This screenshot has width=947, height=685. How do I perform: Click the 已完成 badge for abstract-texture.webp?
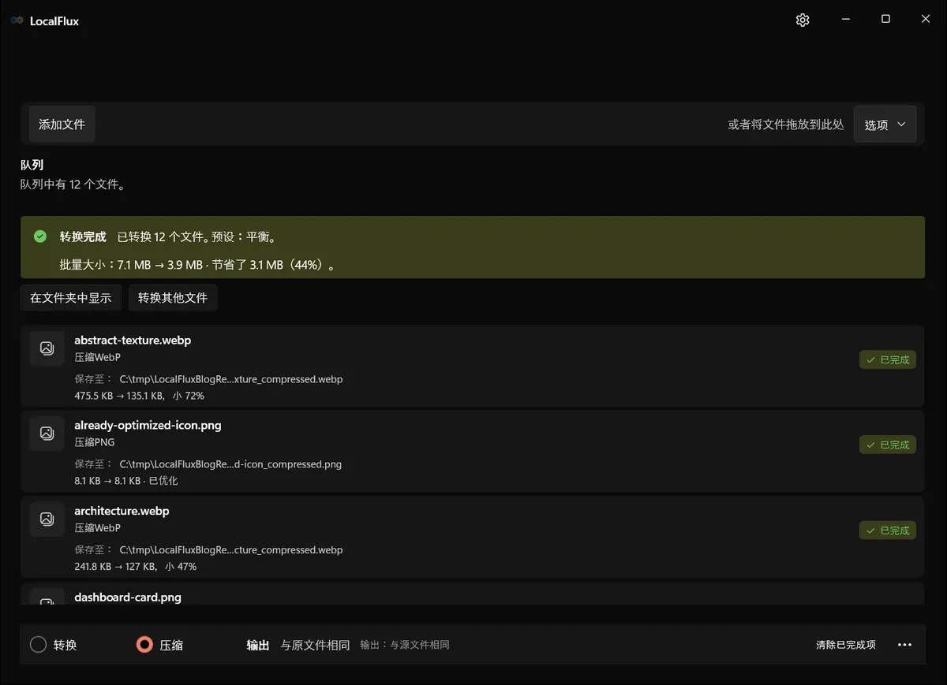pos(888,359)
